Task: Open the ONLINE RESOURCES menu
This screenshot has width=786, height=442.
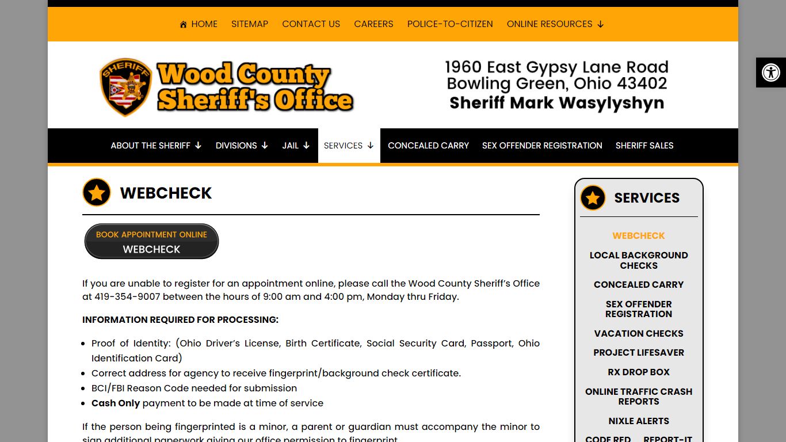Action: [550, 24]
